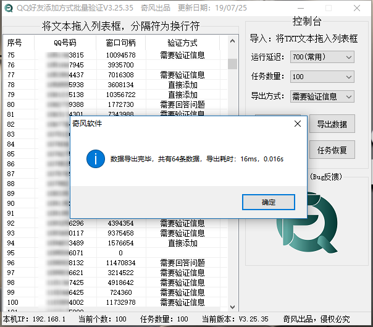
Task: Click the large Q logo image
Action: point(307,223)
